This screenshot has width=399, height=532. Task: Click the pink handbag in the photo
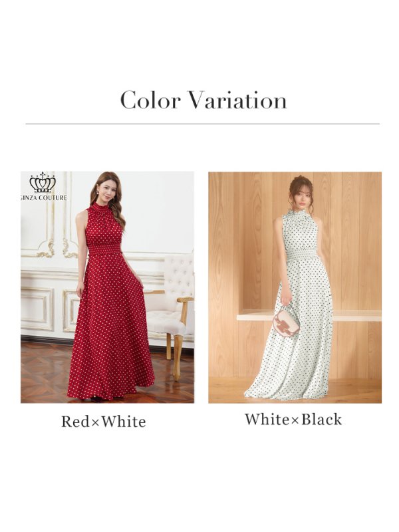[287, 321]
